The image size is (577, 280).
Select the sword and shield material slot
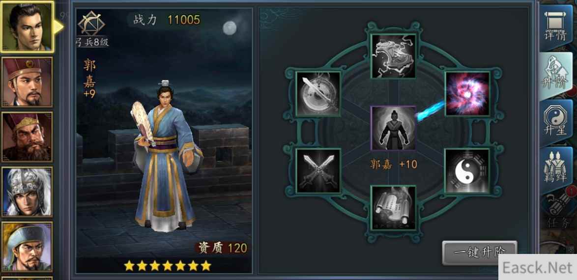(x=318, y=94)
